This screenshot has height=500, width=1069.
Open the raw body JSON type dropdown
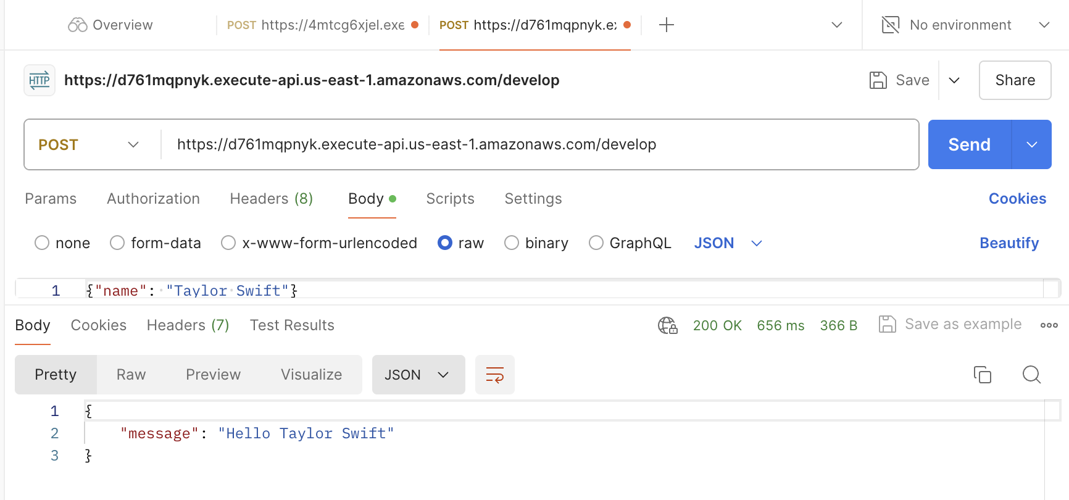click(x=728, y=243)
